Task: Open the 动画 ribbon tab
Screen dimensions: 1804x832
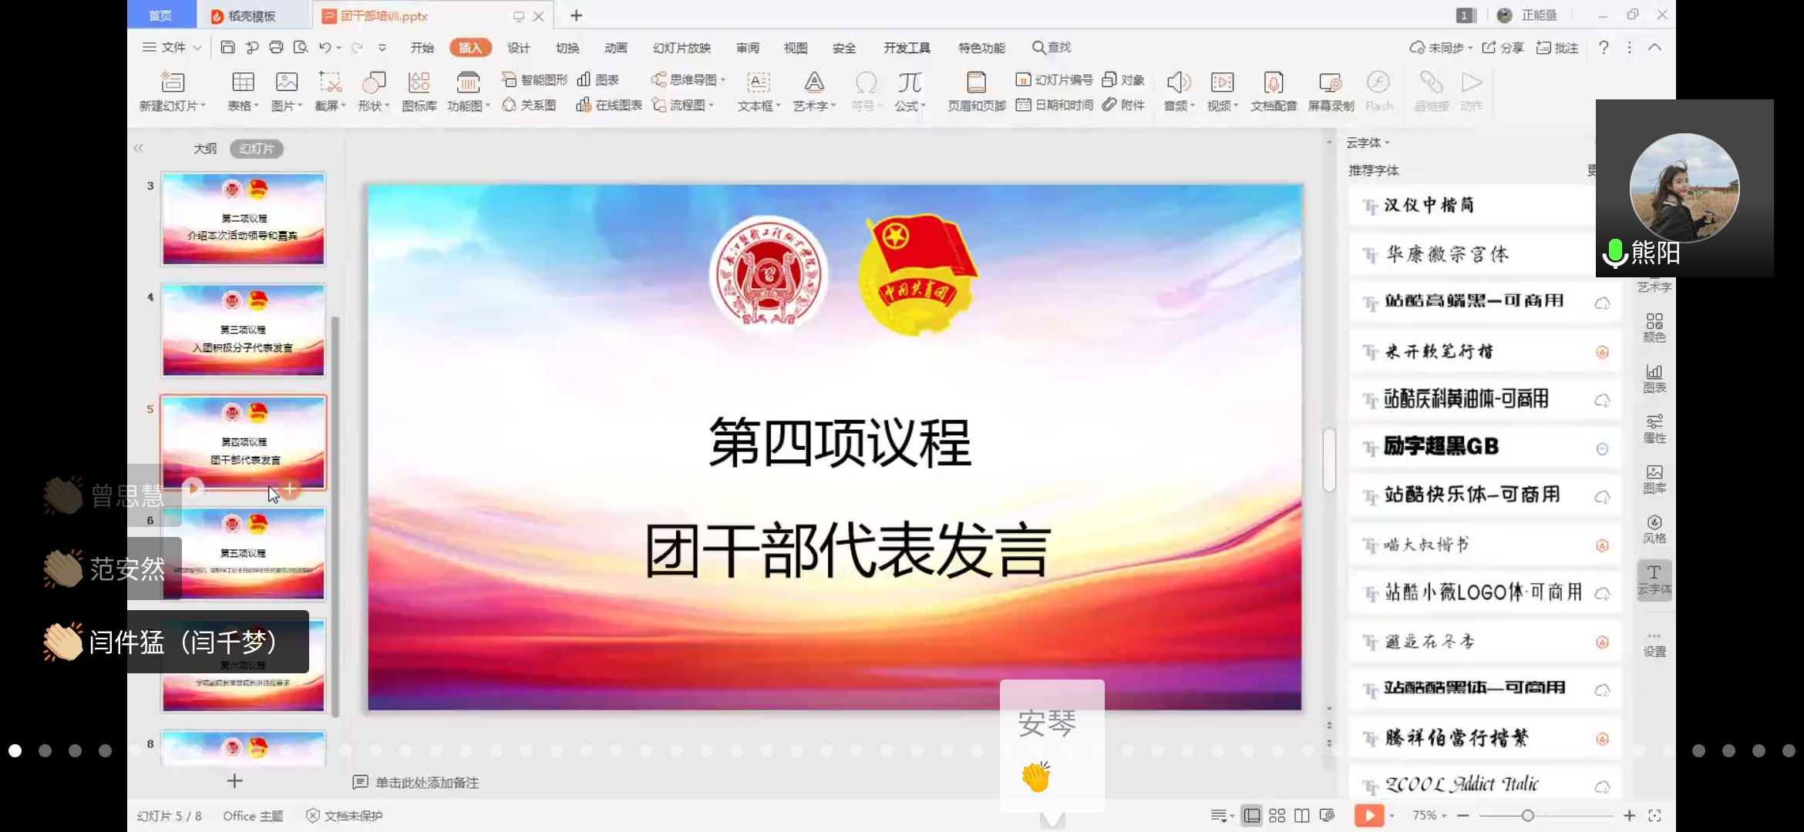Action: [616, 48]
